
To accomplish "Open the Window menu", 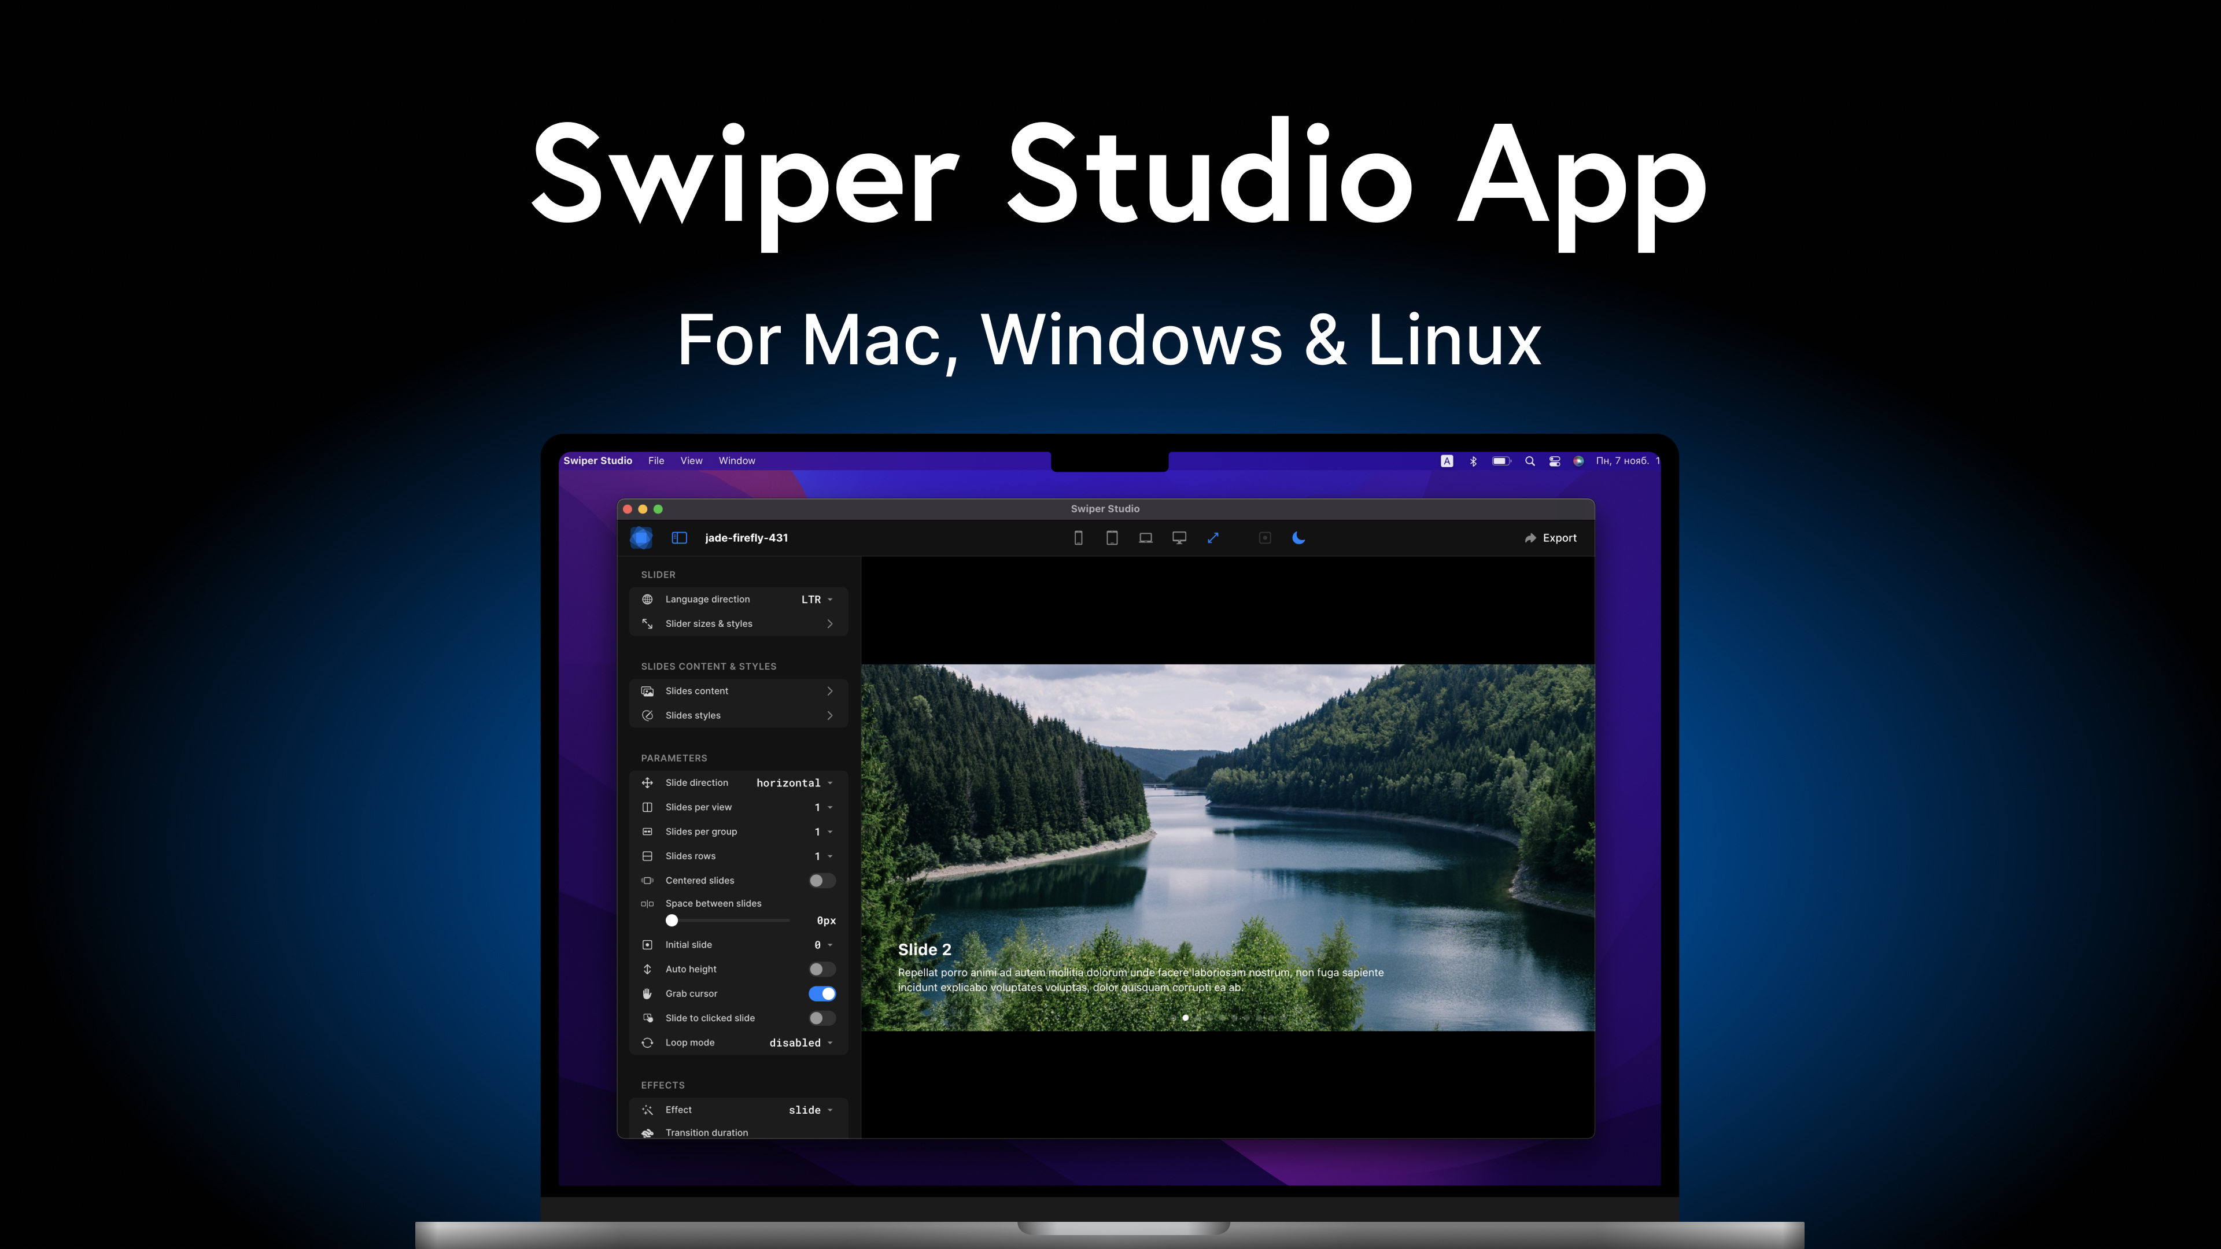I will tap(737, 461).
